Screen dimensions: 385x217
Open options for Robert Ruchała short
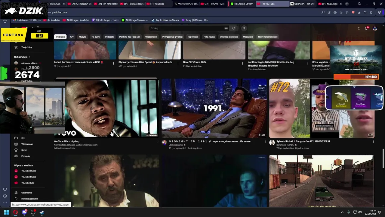113,63
